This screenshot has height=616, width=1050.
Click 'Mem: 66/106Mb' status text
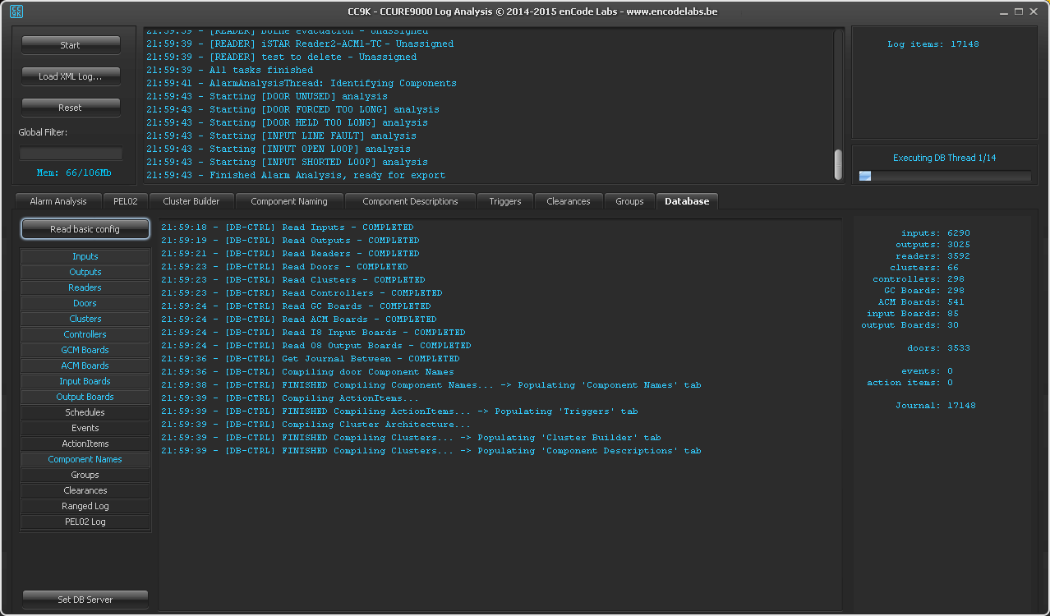74,173
